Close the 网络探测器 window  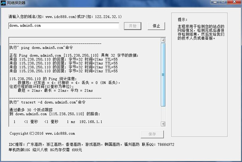[234, 2]
